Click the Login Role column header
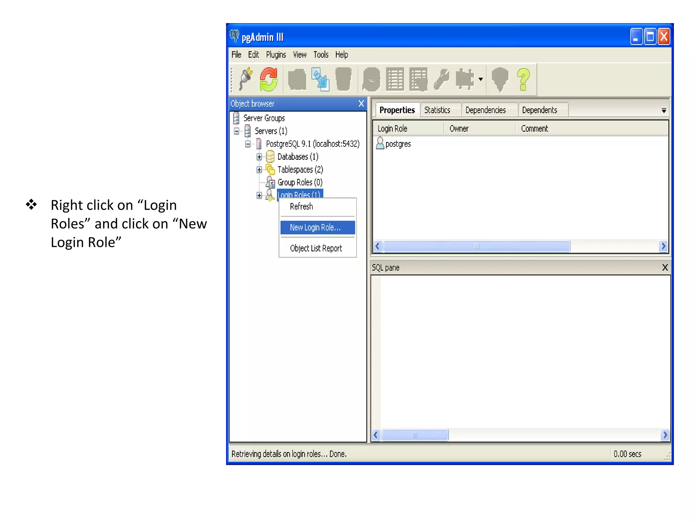 (409, 129)
